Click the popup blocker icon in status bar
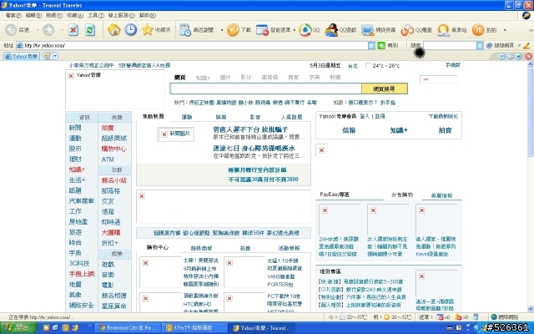Image resolution: width=534 pixels, height=334 pixels. coord(440,317)
